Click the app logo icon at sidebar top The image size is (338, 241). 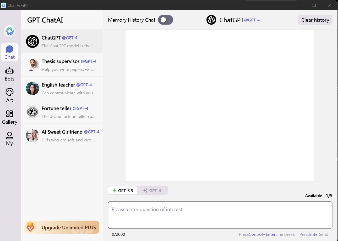click(x=10, y=31)
